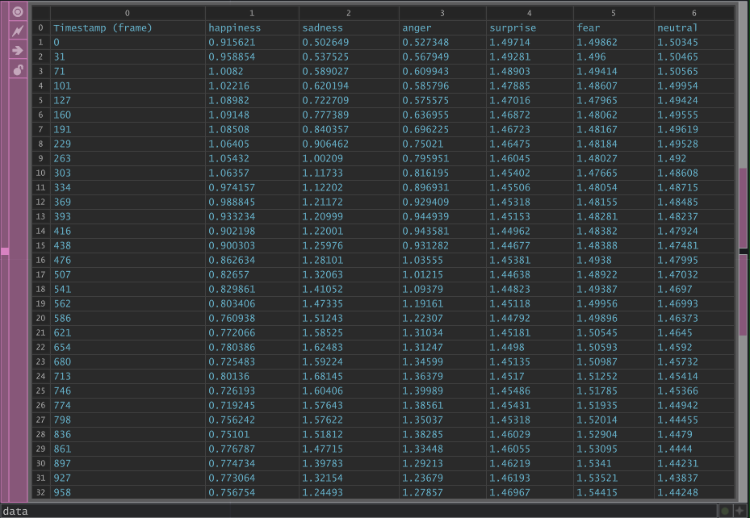Select fear cell 1.496
Viewport: 750px width, 518px height.
pos(614,56)
